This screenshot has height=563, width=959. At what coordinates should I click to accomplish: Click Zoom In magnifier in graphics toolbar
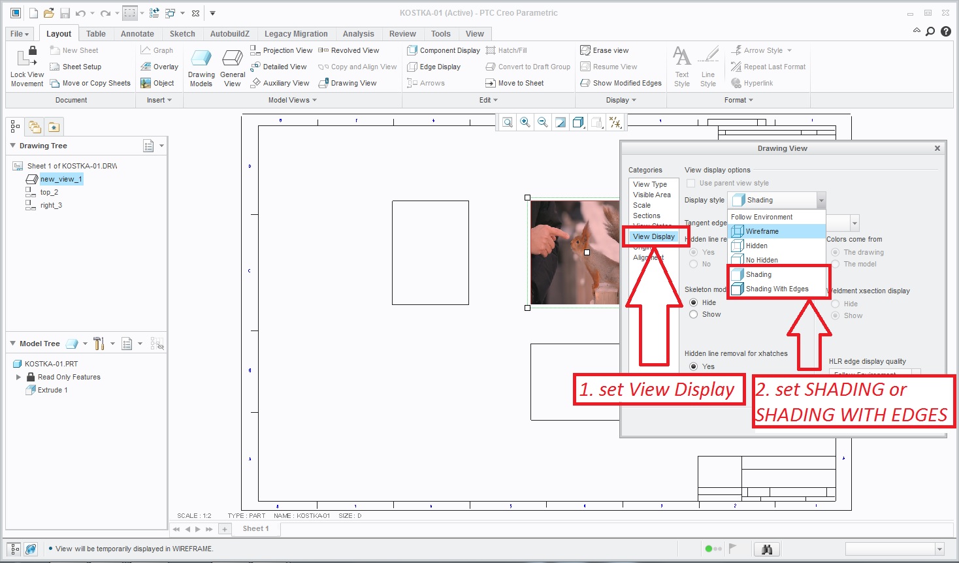(x=525, y=122)
